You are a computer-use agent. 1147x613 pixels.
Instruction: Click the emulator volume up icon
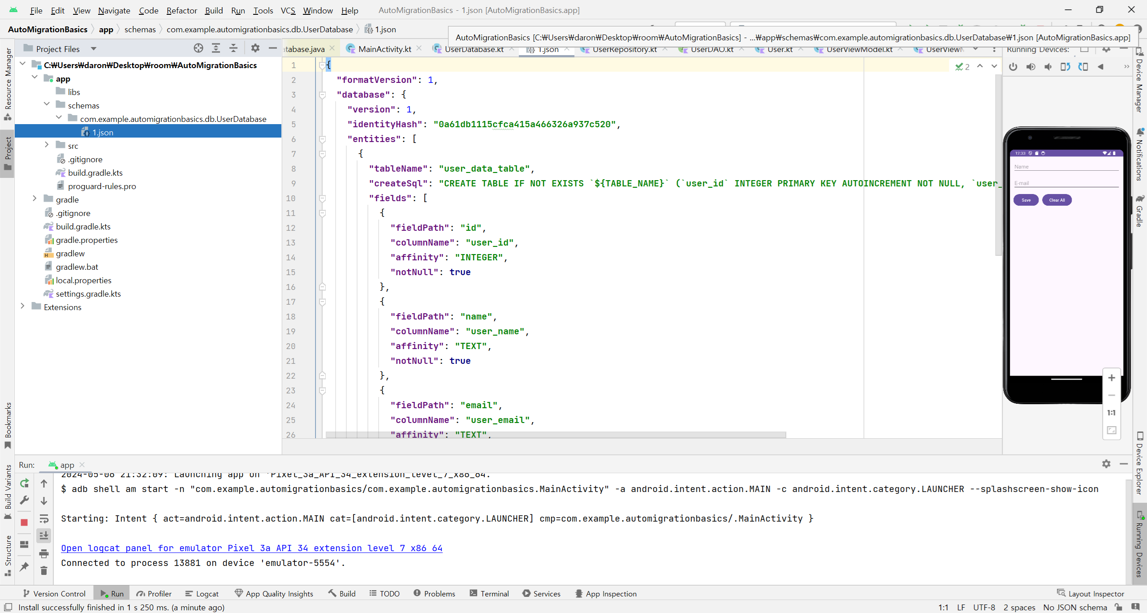tap(1031, 67)
